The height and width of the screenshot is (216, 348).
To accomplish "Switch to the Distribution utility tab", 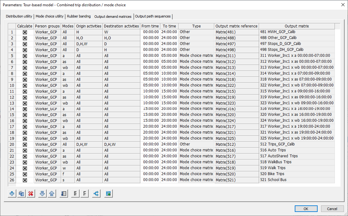I will pos(19,16).
